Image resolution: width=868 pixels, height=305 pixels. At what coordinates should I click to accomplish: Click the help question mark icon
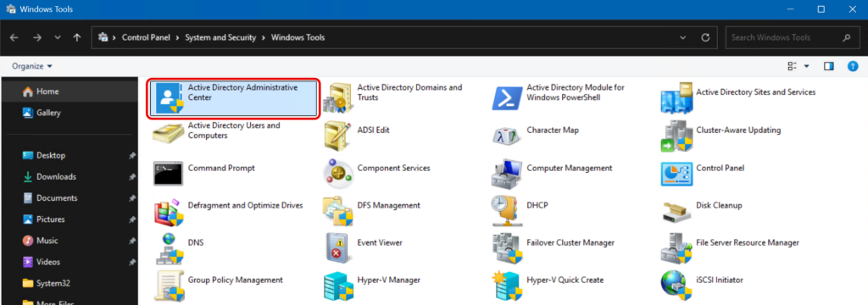point(853,66)
